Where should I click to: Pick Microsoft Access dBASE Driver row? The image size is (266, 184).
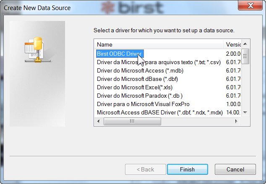click(x=159, y=112)
